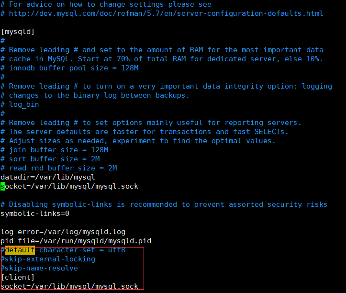
Task: Click the highlighted word "default"
Action: pyautogui.click(x=20, y=250)
